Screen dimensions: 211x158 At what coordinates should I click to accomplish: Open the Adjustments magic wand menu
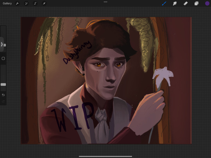(26, 4)
